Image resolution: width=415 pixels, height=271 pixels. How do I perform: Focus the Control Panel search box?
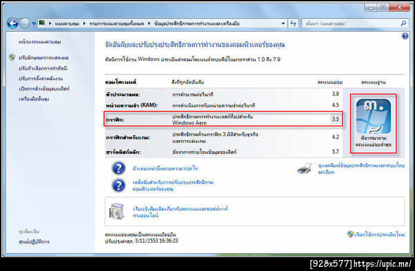click(351, 23)
